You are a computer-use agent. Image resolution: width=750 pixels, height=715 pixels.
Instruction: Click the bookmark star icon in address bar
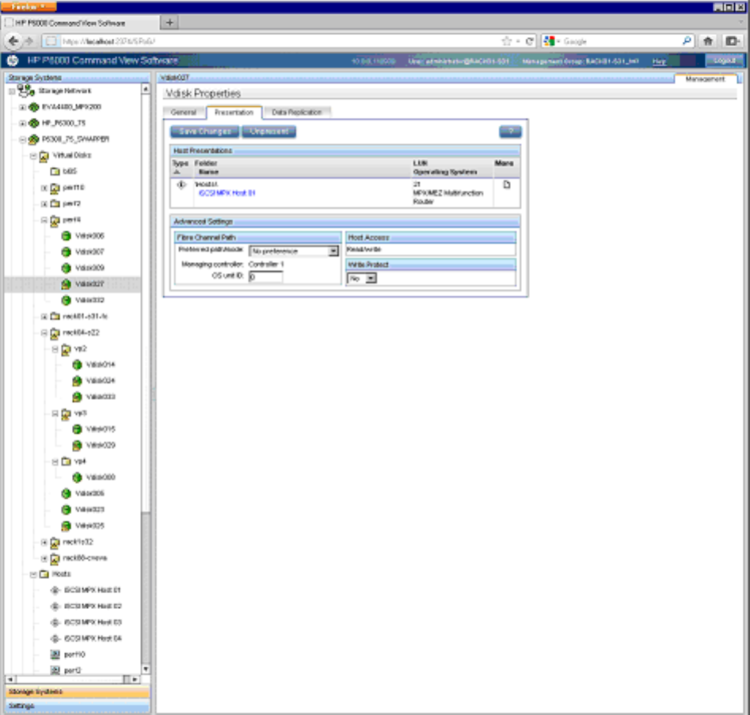(507, 41)
